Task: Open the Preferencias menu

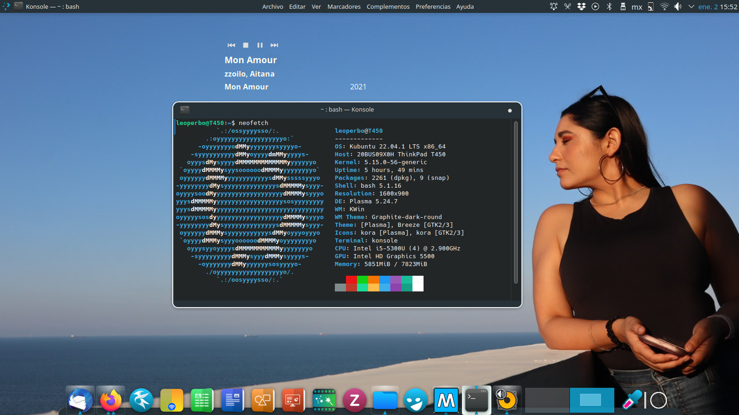Action: (x=433, y=6)
